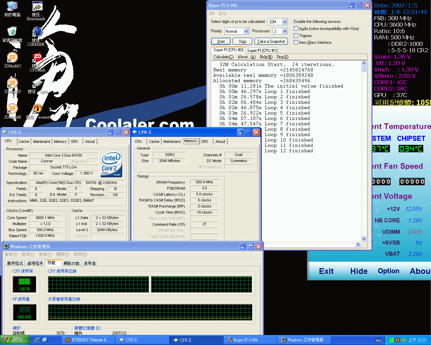This screenshot has width=431, height=345.
Task: Click the keyboard icon in the system tray
Action: (378, 340)
